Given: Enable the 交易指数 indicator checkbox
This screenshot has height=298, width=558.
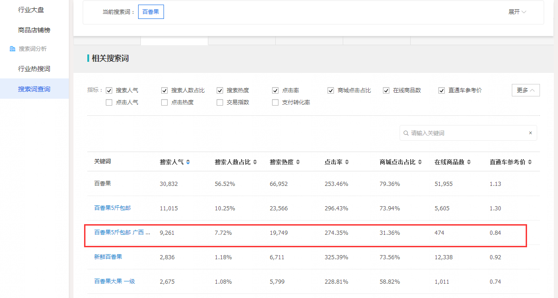Looking at the screenshot, I should [220, 102].
